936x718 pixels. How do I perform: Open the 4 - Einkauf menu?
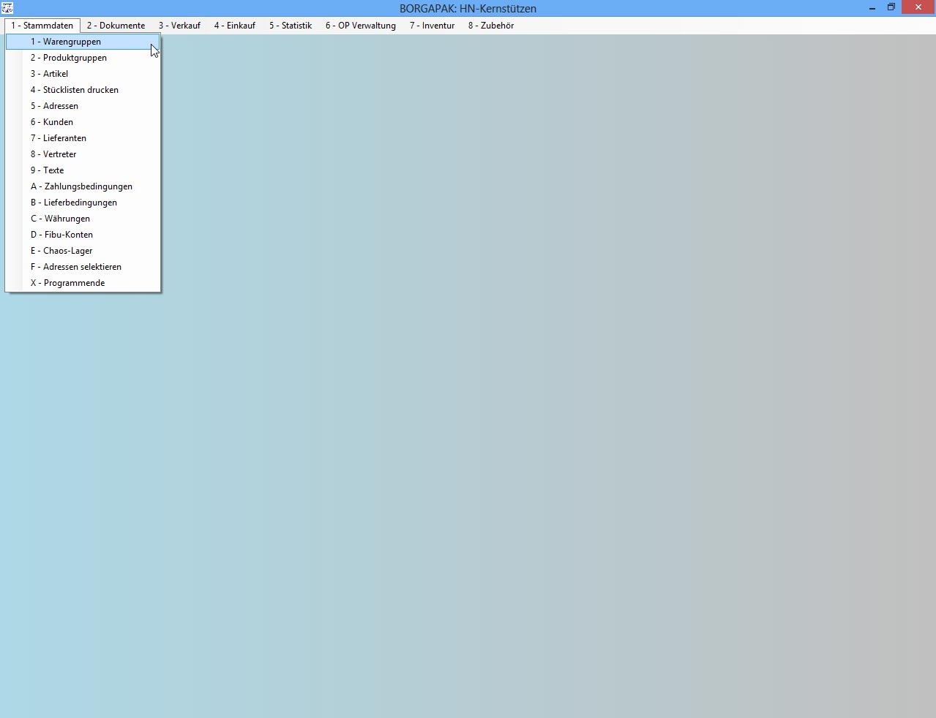point(234,26)
